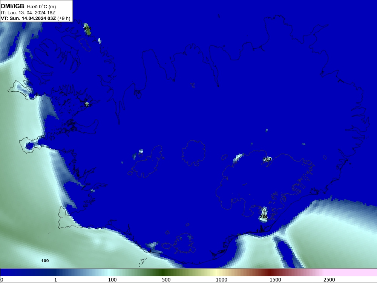Click the 444 value label on the map
This screenshot has height=283, width=377.
tap(87, 28)
